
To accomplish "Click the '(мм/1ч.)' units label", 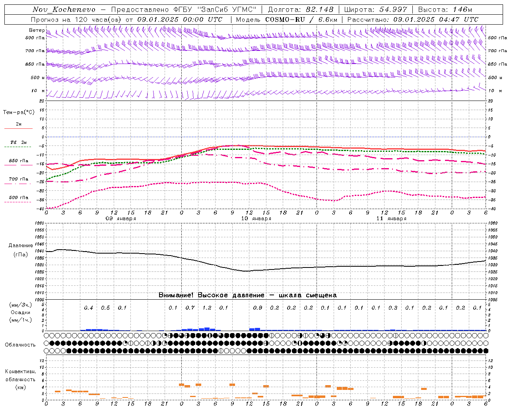I will 20,320.
